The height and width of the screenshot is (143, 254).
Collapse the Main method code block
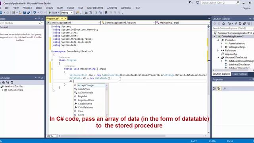(x=52, y=69)
